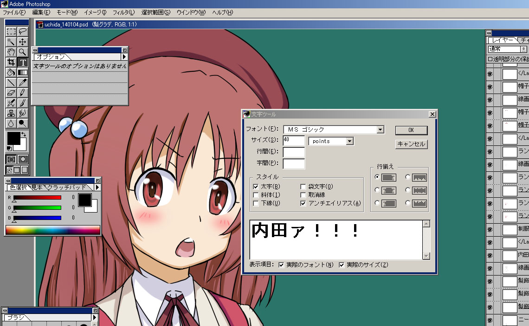Screen dimensions: 529x326
Task: Select the Hand tool
Action: click(11, 52)
